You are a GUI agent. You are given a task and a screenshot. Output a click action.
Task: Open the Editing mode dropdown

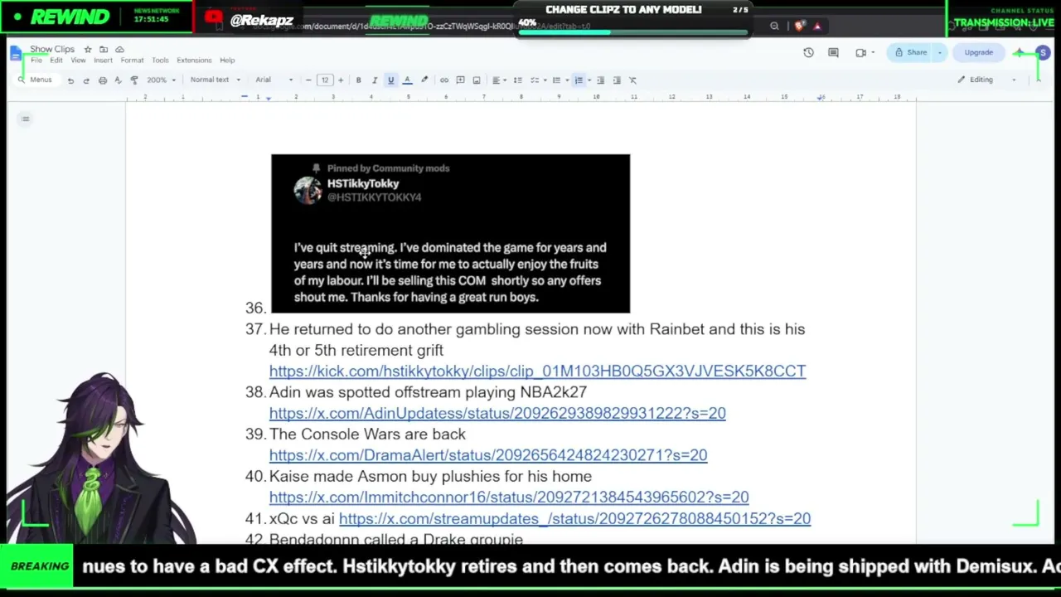click(x=986, y=80)
